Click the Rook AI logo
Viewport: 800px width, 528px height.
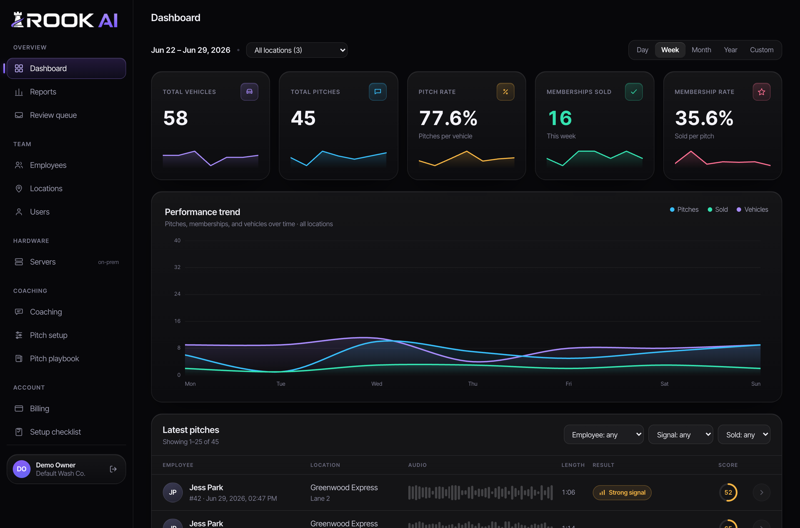(x=64, y=20)
